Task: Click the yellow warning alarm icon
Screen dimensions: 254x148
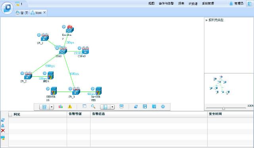Action: pos(70,107)
